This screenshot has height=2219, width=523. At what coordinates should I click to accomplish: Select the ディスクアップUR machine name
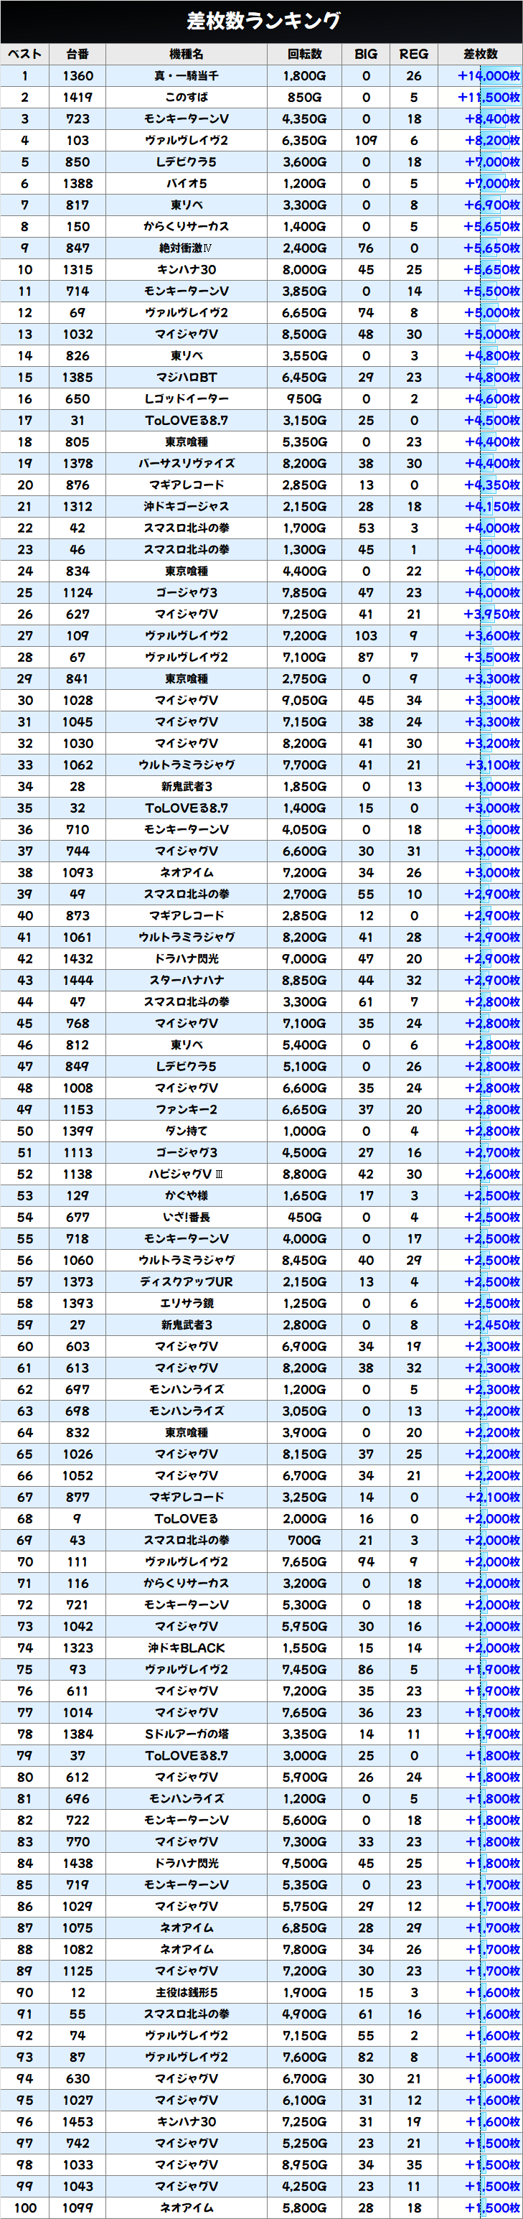click(187, 1281)
